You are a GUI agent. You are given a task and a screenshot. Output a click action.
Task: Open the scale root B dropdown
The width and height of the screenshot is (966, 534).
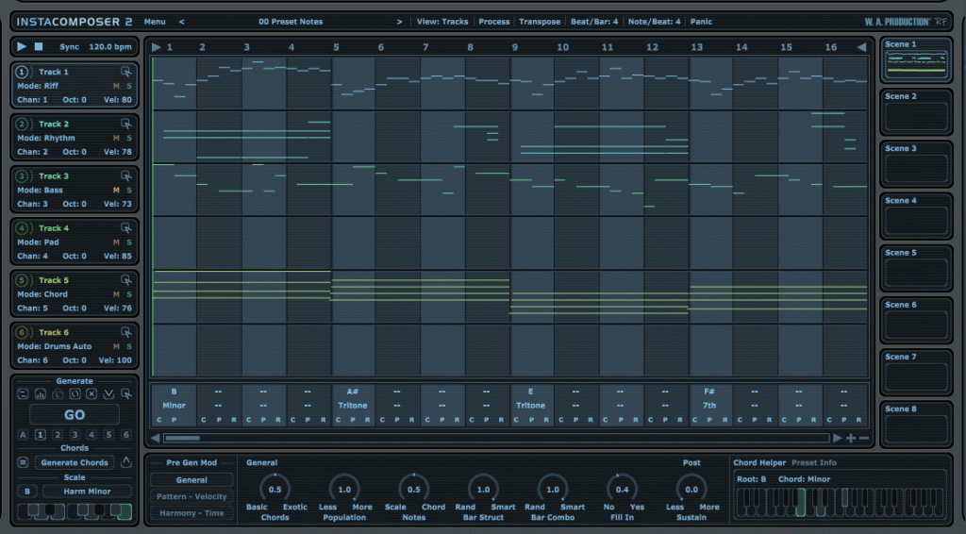click(27, 492)
